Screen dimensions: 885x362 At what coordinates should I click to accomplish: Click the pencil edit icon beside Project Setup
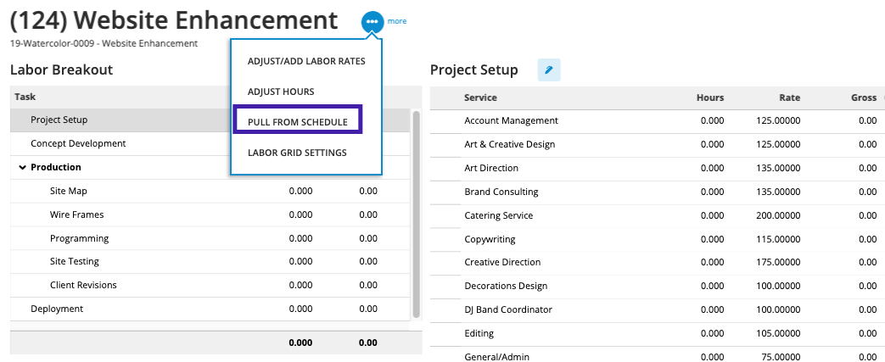548,70
